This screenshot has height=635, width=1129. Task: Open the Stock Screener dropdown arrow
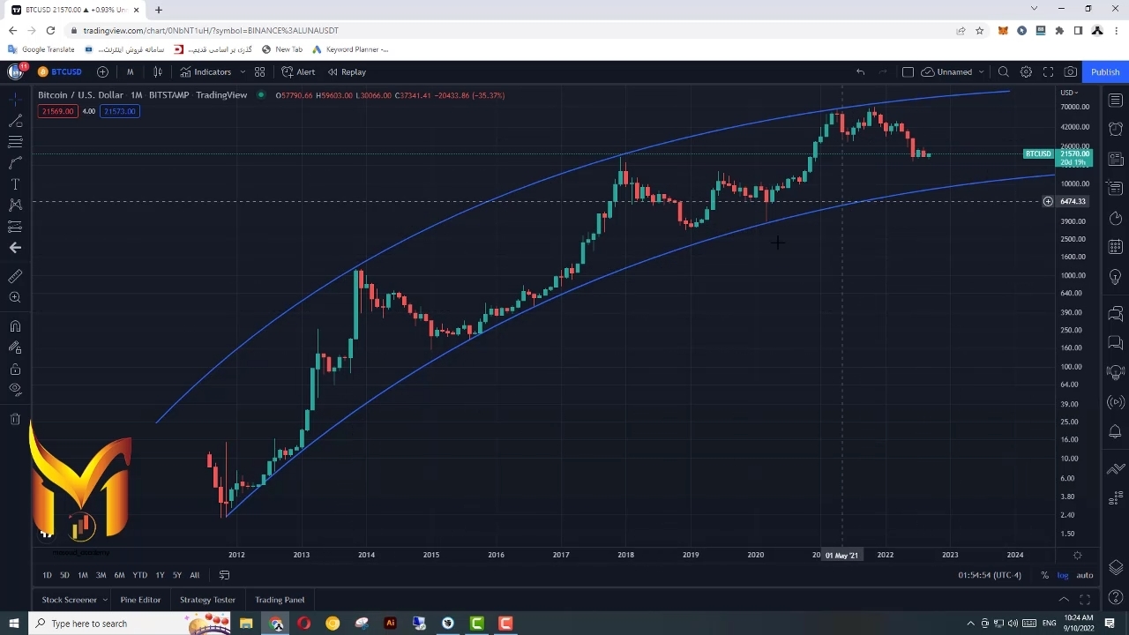point(105,600)
